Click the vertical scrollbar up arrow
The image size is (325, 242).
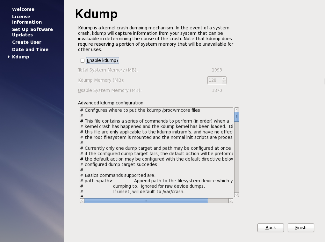click(x=236, y=110)
